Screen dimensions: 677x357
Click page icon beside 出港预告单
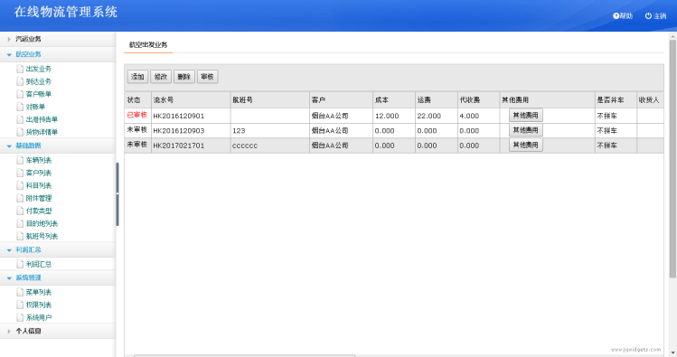(x=20, y=119)
